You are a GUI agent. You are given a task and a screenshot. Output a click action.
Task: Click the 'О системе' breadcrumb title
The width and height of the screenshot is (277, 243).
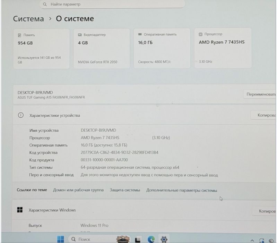(75, 18)
